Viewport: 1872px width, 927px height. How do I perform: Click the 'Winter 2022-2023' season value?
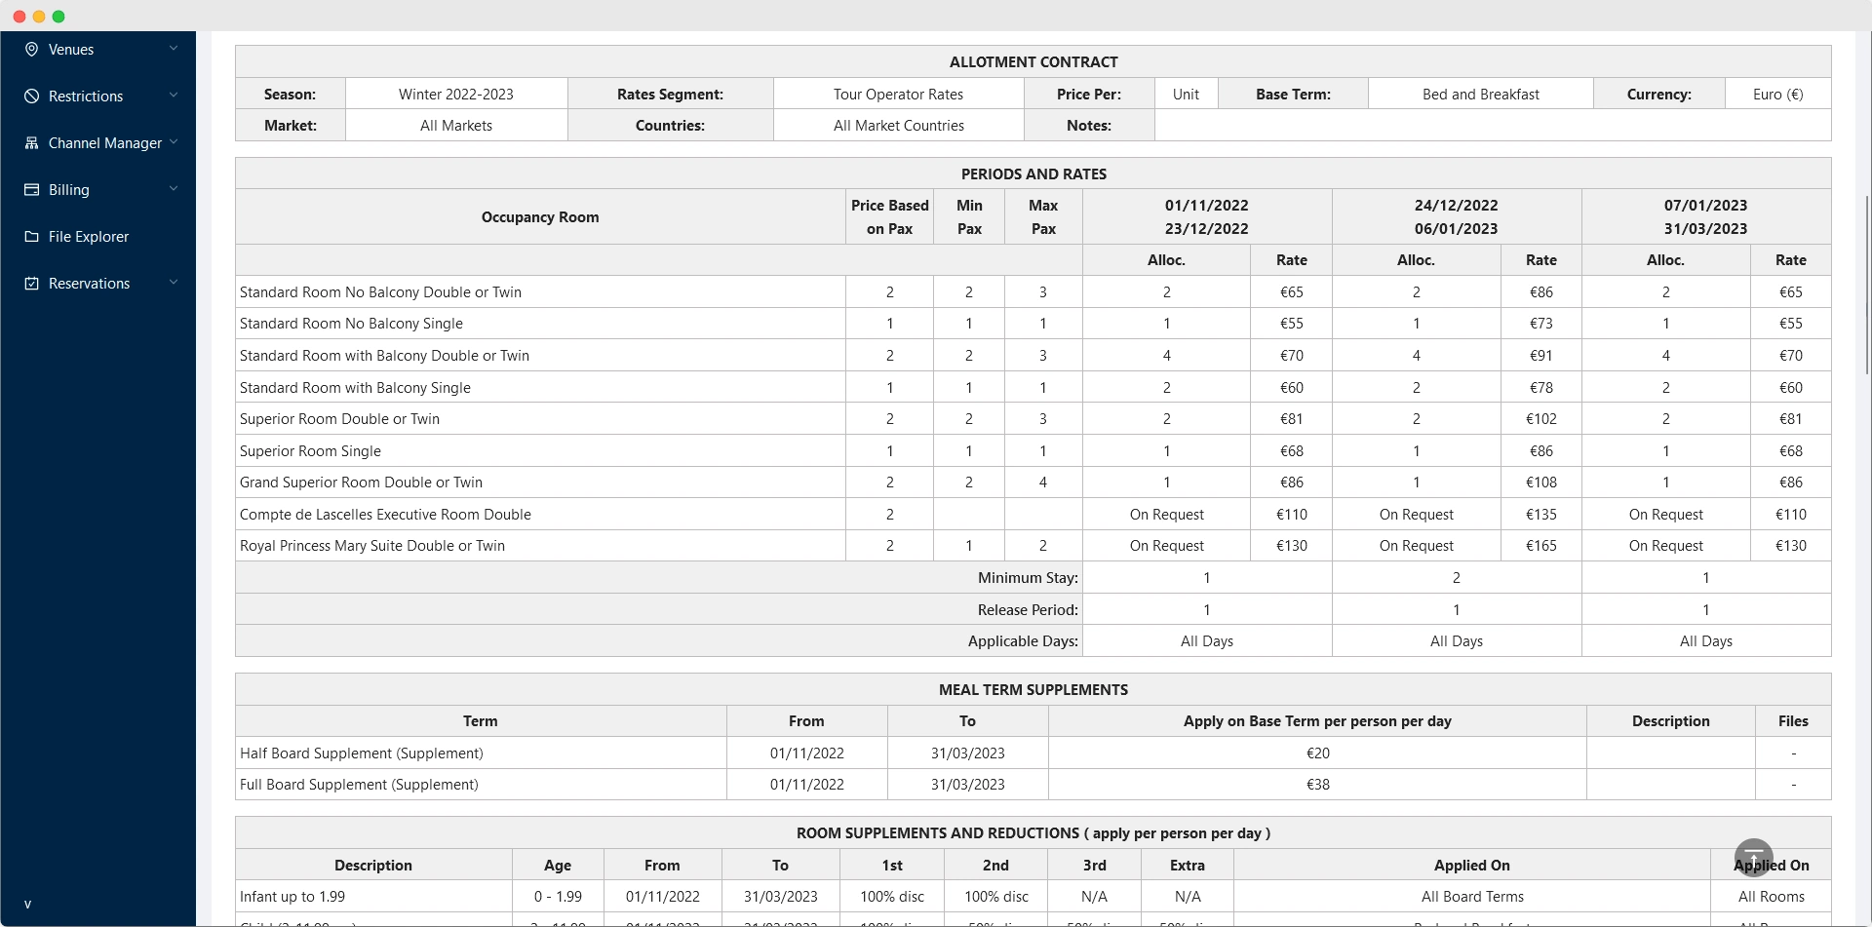pyautogui.click(x=456, y=95)
